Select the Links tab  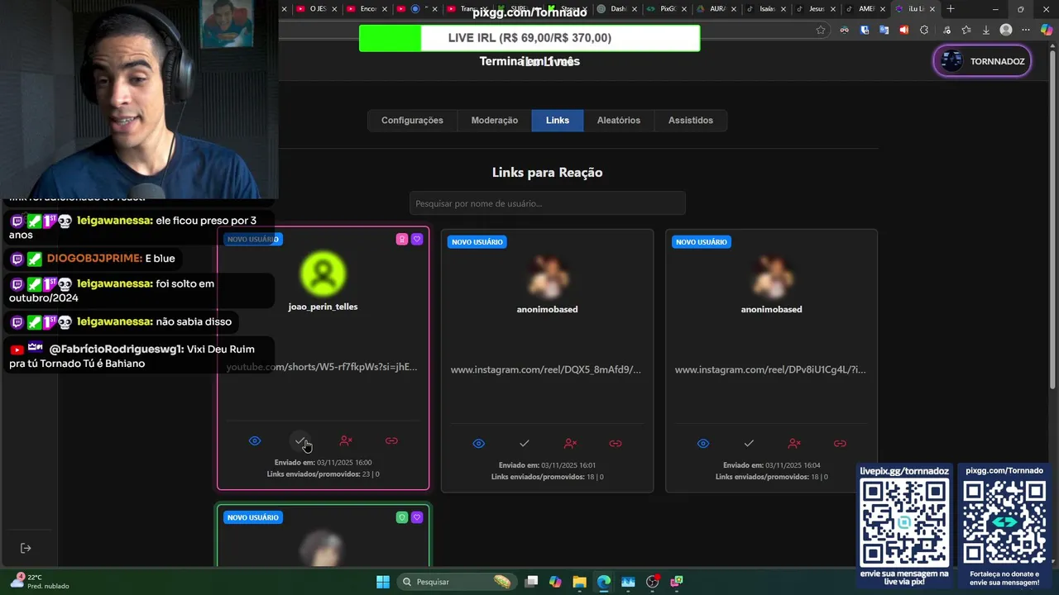(558, 121)
